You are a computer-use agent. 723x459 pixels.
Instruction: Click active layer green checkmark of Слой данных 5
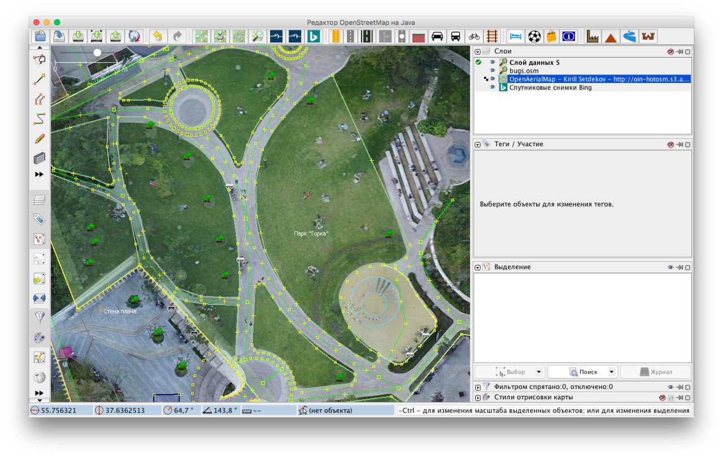478,63
